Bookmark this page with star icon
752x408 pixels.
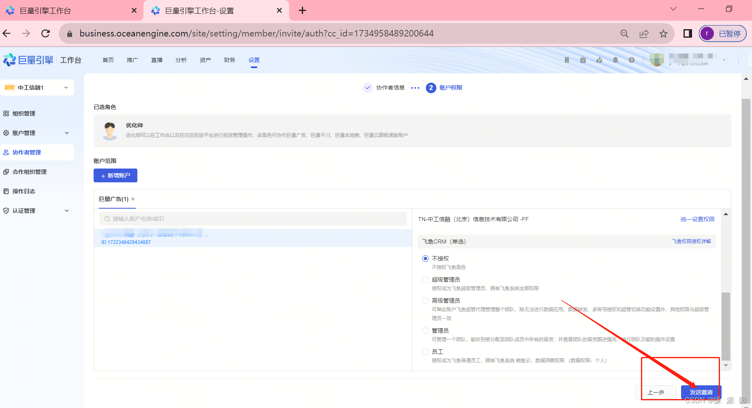663,34
